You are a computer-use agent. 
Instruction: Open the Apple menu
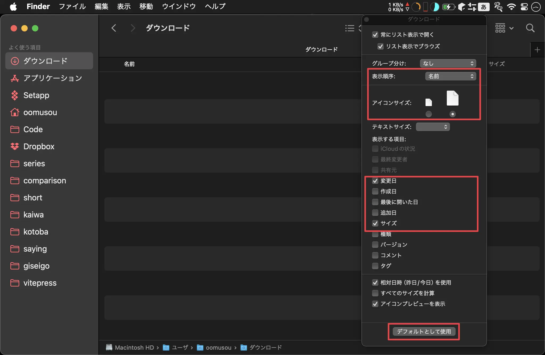pos(13,6)
